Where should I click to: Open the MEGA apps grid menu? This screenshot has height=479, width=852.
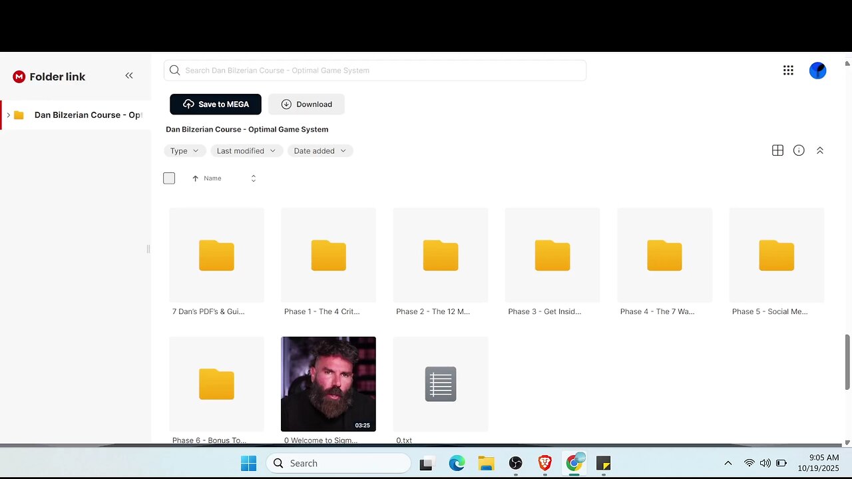[788, 71]
